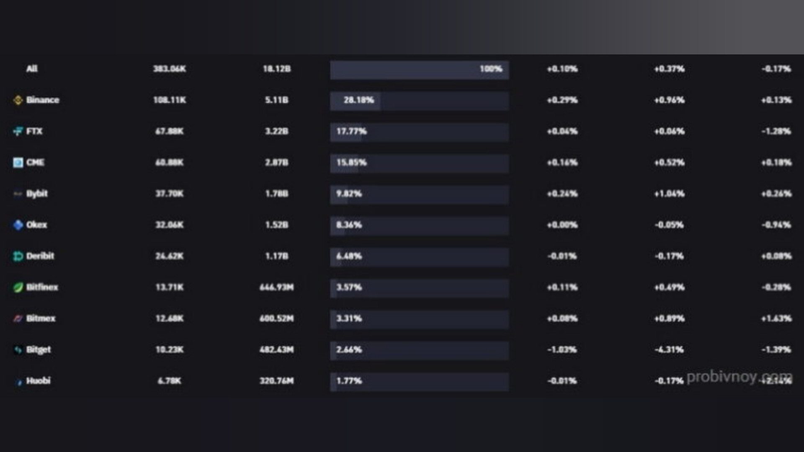Click the CME exchange logo icon

[x=18, y=162]
